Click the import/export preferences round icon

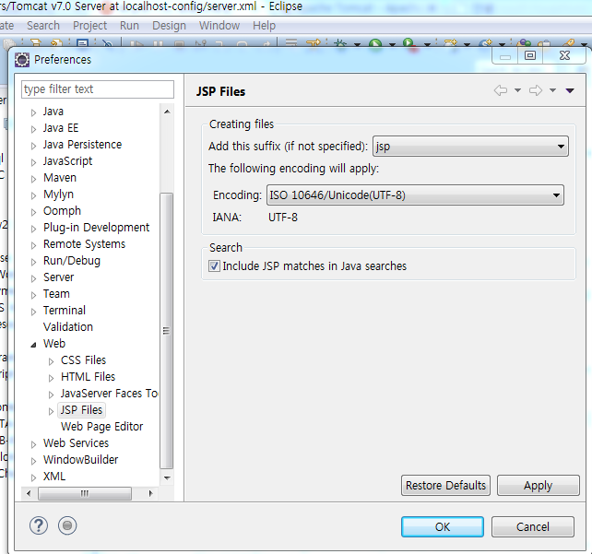click(67, 525)
